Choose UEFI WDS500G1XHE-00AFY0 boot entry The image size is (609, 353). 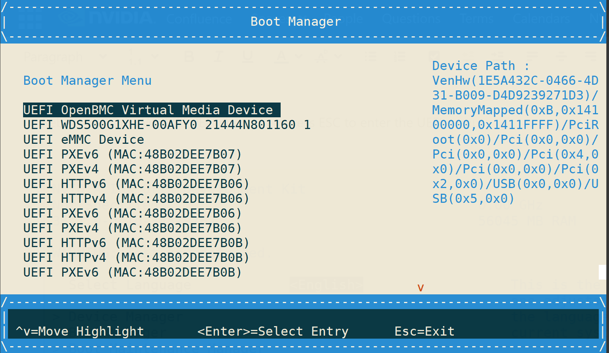click(x=167, y=125)
